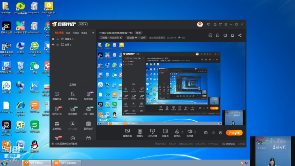The height and width of the screenshot is (166, 295).
Task: Open the 弹幕助手 tool
Action: [57, 96]
